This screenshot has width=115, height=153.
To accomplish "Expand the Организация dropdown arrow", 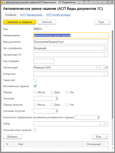I will coord(98,68).
